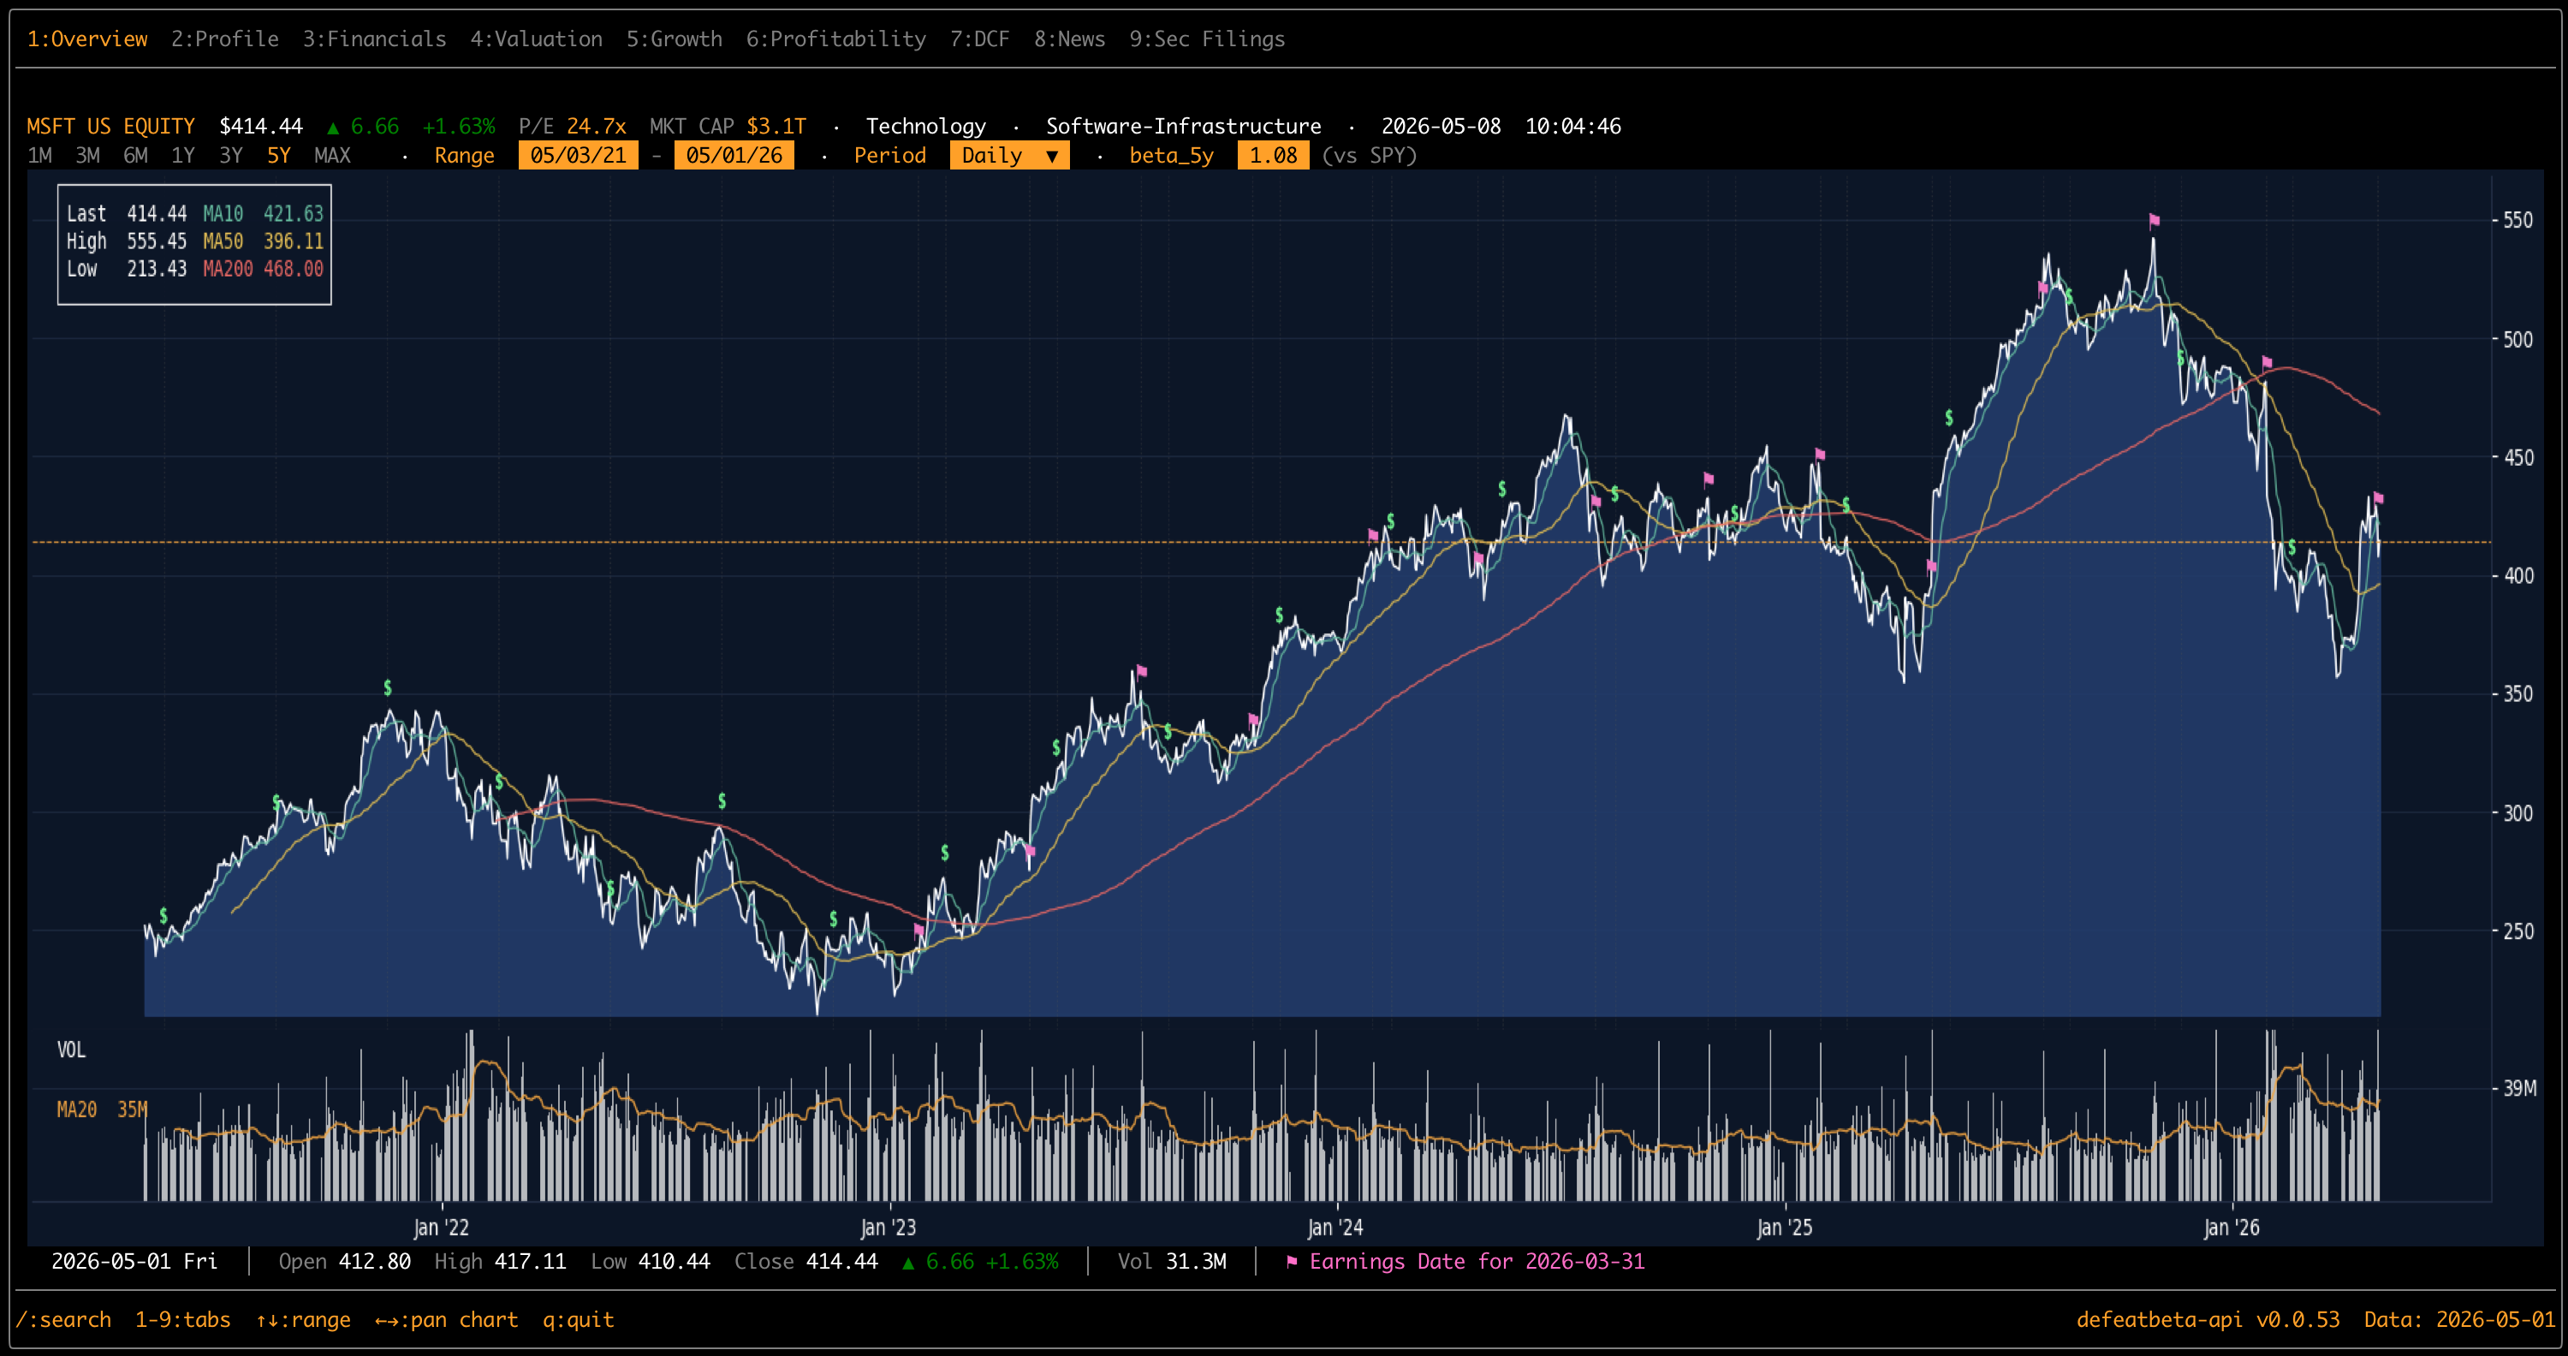Click the '/:search' shortcut hint
The image size is (2568, 1356).
pos(64,1319)
